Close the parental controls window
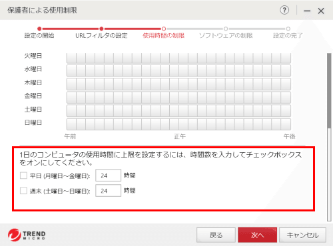The height and width of the screenshot is (246, 333). click(x=321, y=11)
